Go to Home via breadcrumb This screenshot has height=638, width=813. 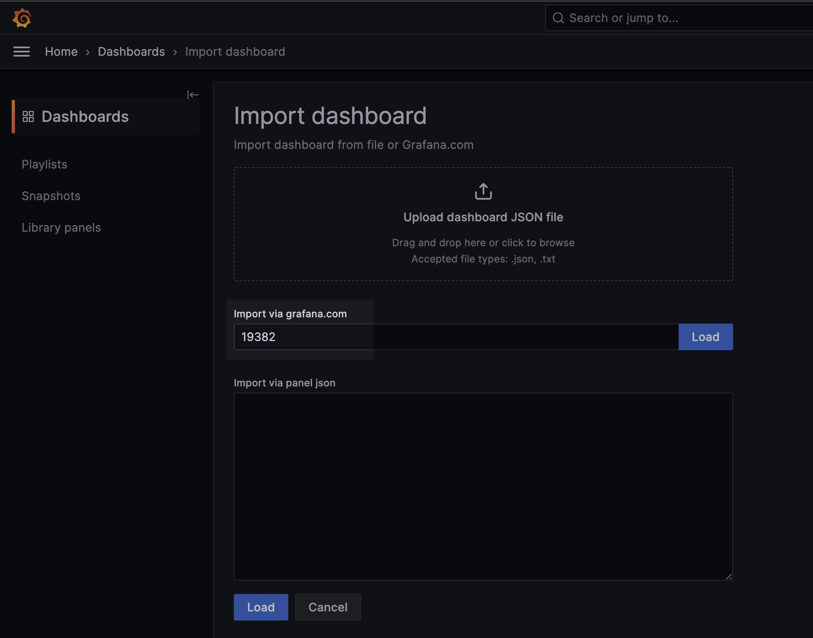(x=61, y=51)
